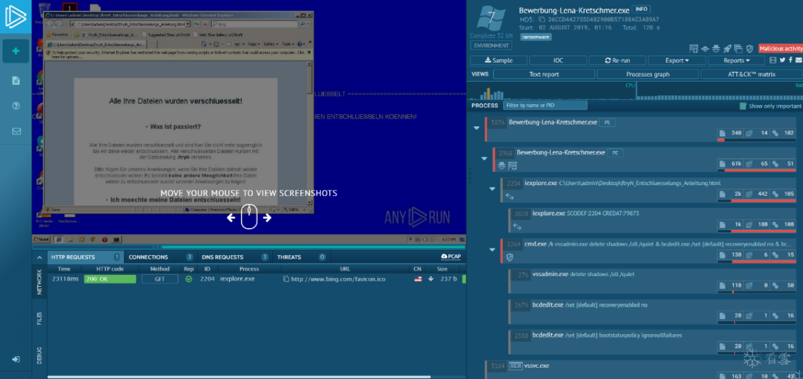Select the Network side tab
Viewport: 803px width, 379px height.
[x=39, y=281]
